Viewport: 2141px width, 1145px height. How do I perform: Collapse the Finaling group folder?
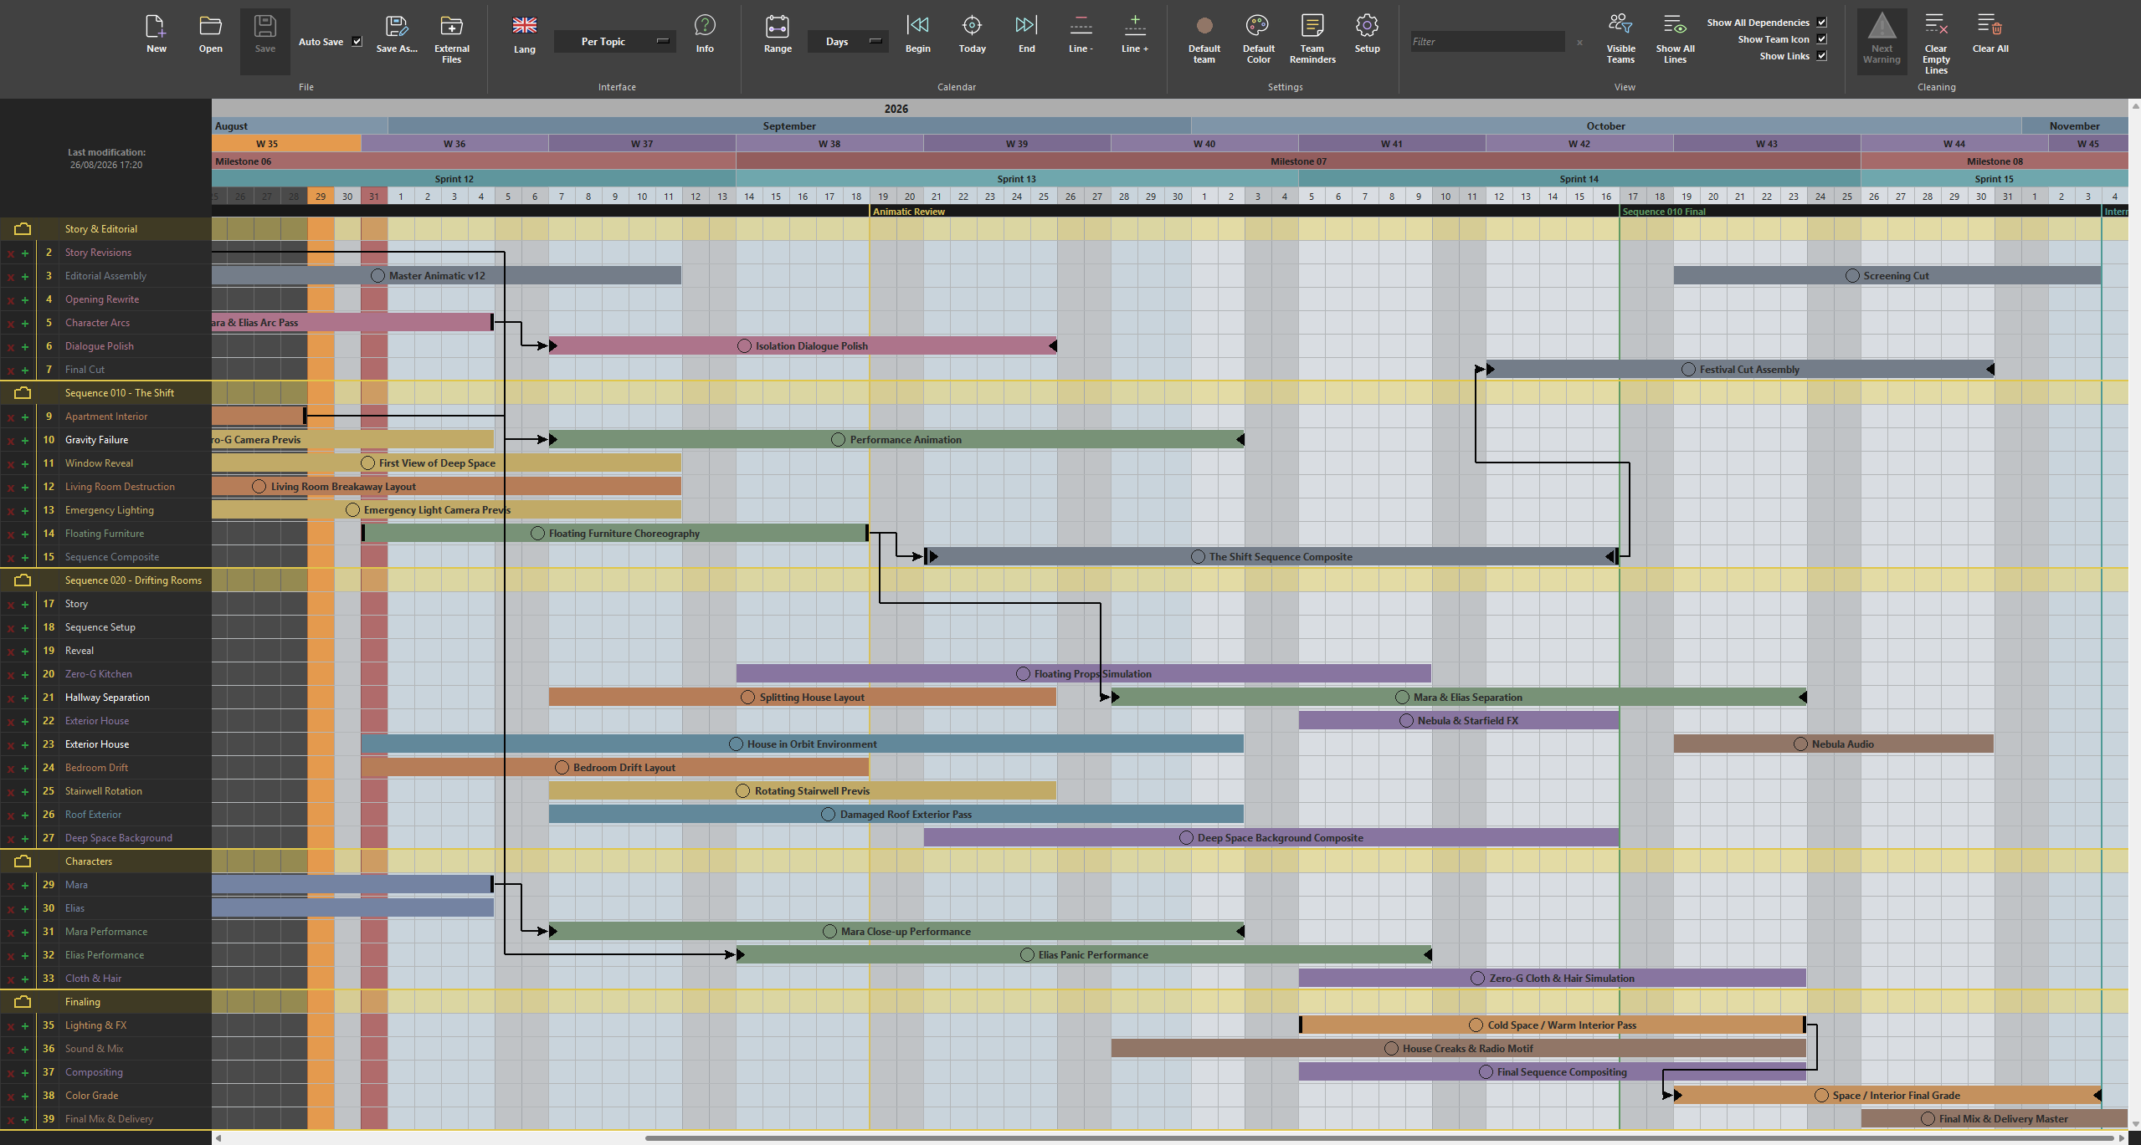[x=23, y=1002]
